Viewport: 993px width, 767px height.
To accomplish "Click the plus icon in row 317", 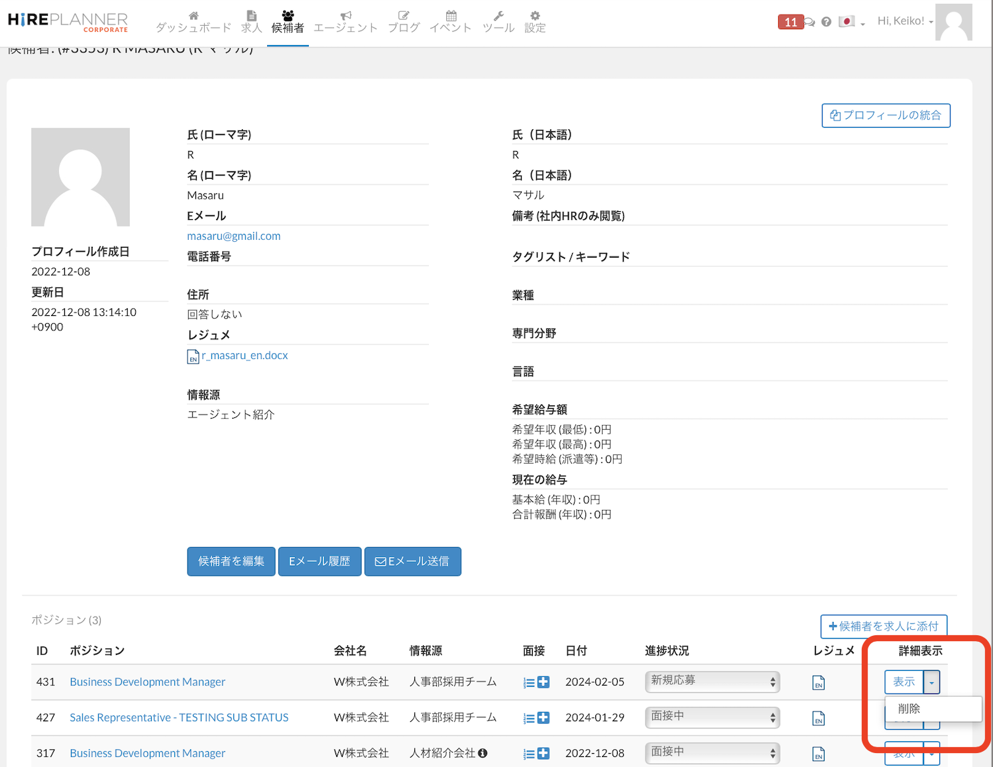I will coord(544,754).
